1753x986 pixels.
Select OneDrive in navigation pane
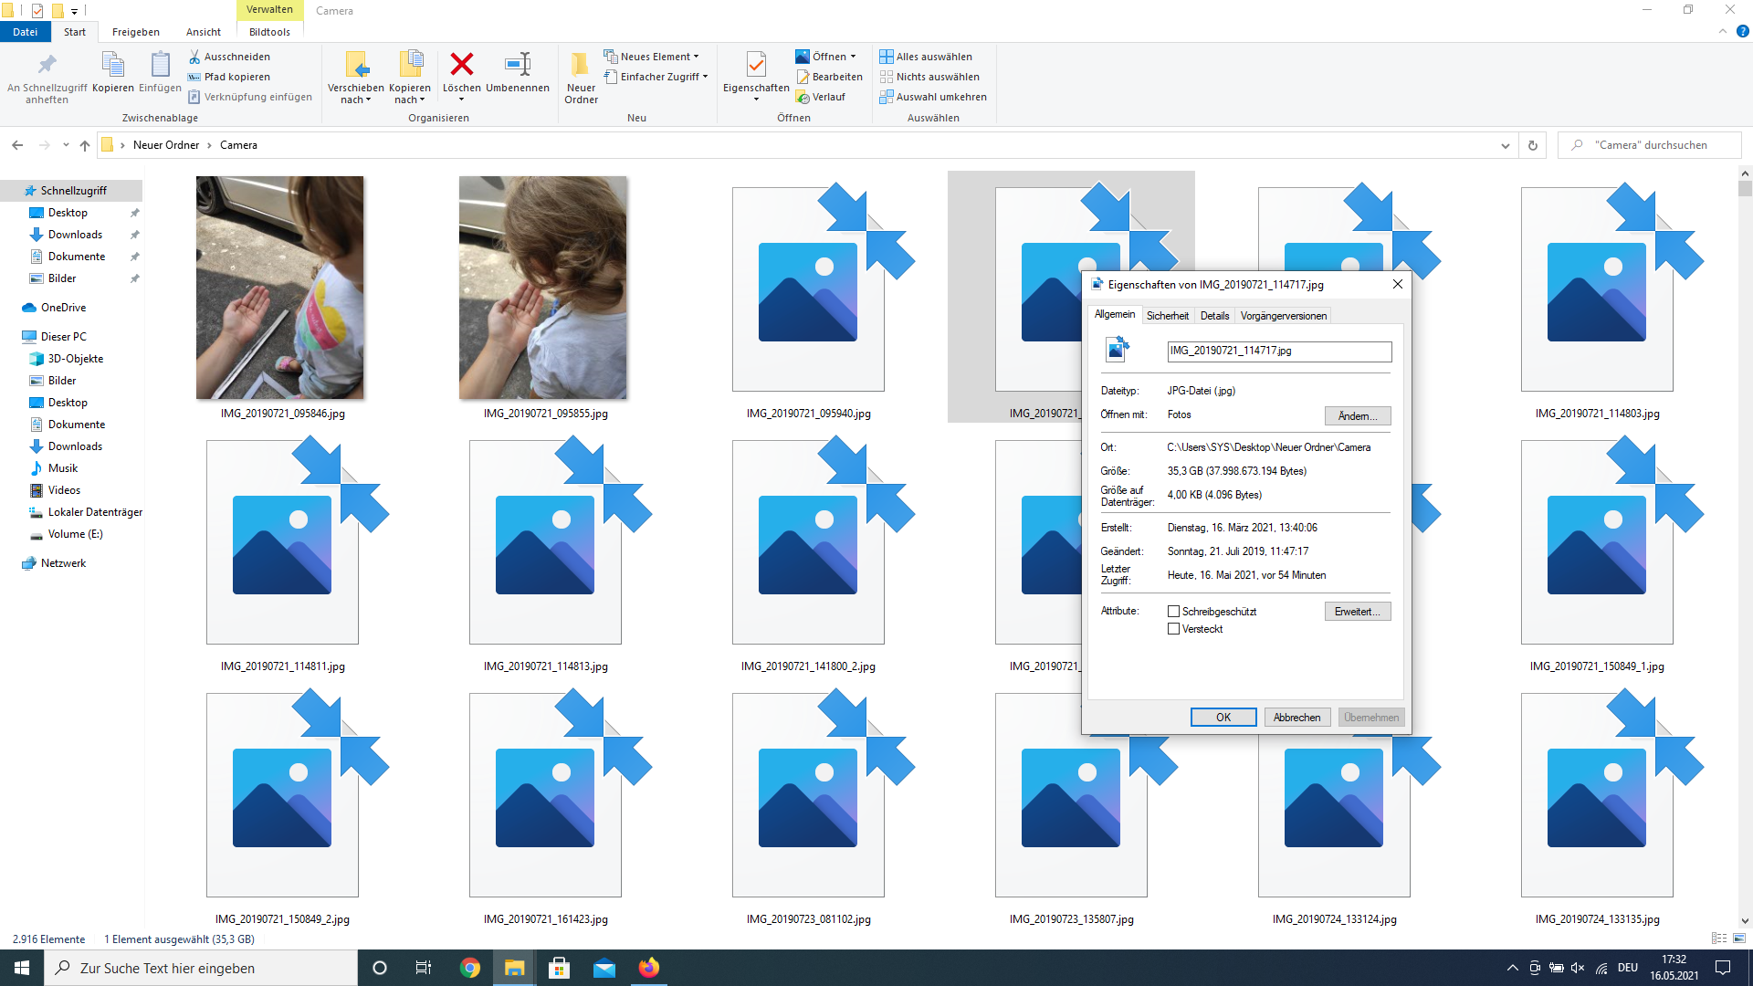click(x=63, y=308)
